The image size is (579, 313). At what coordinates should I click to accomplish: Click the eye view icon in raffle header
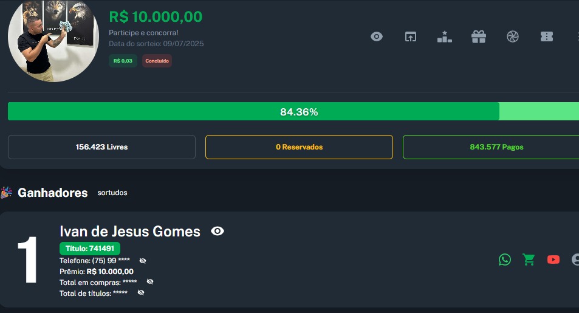coord(377,36)
